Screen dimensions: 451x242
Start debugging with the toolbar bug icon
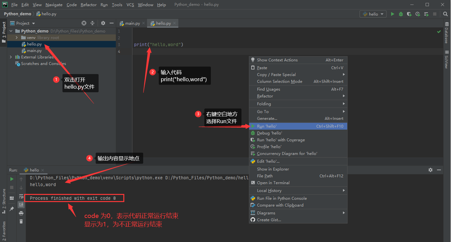[401, 14]
